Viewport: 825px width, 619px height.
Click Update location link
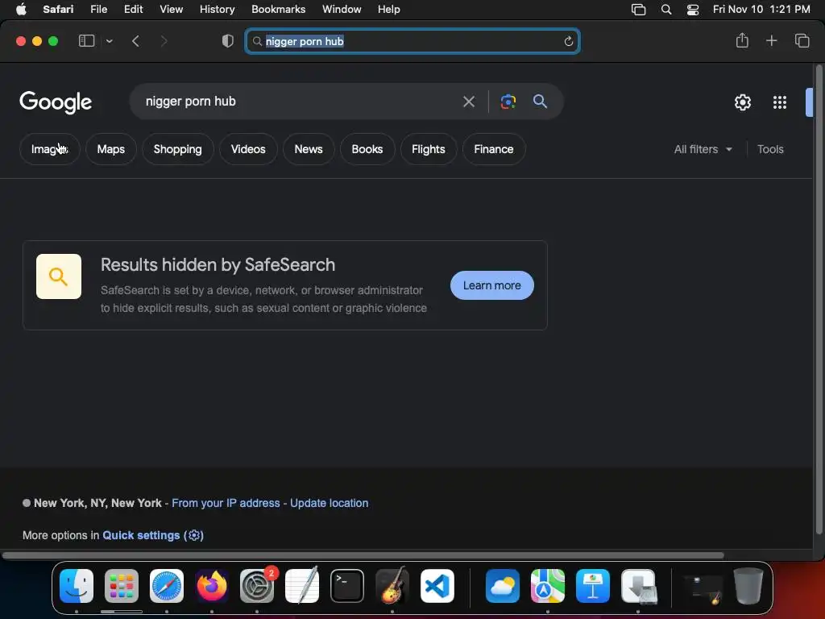coord(329,503)
